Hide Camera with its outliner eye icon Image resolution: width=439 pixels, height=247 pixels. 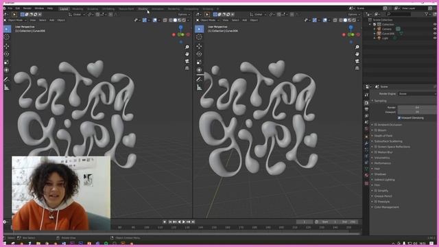tap(435, 29)
